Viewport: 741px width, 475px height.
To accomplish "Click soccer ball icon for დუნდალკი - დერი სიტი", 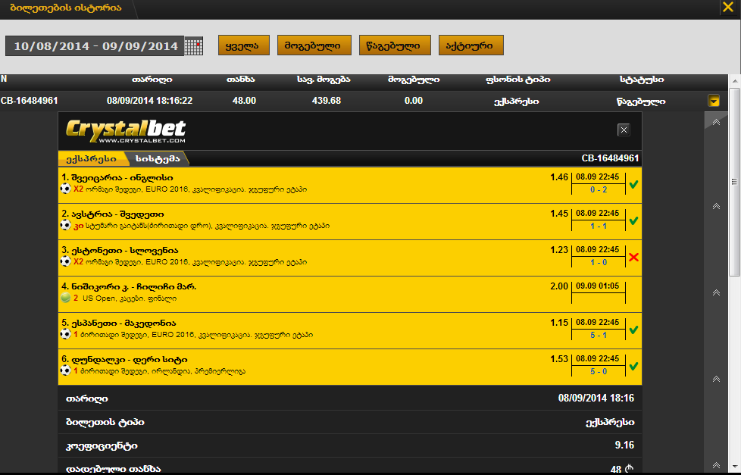I will [x=65, y=370].
